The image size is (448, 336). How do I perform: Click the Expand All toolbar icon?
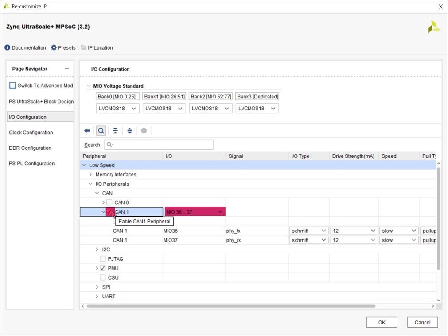click(129, 131)
